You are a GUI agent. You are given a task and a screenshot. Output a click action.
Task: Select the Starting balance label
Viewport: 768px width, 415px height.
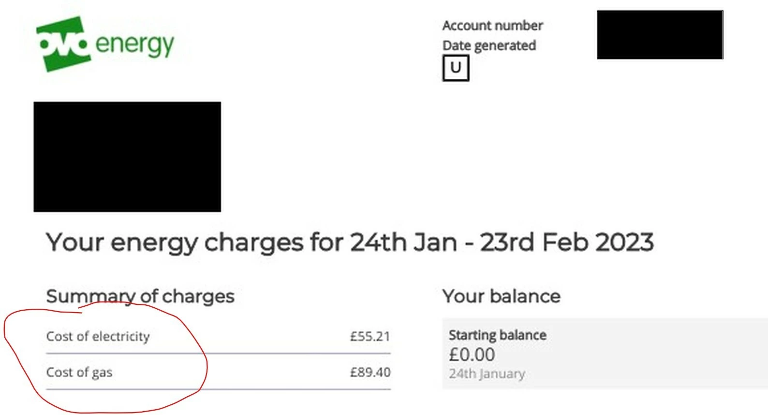click(497, 335)
